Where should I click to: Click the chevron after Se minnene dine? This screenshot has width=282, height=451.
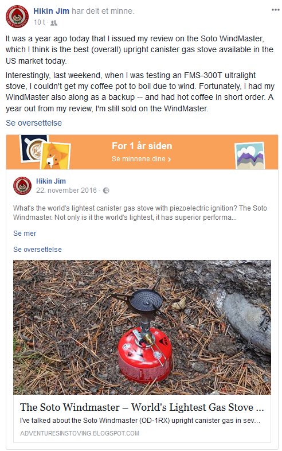click(169, 159)
